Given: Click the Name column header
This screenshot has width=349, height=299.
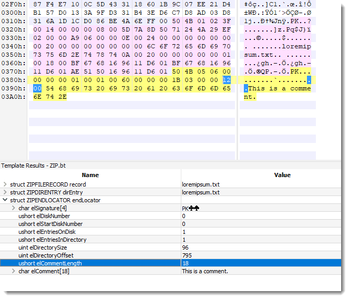Looking at the screenshot, I should [90, 175].
